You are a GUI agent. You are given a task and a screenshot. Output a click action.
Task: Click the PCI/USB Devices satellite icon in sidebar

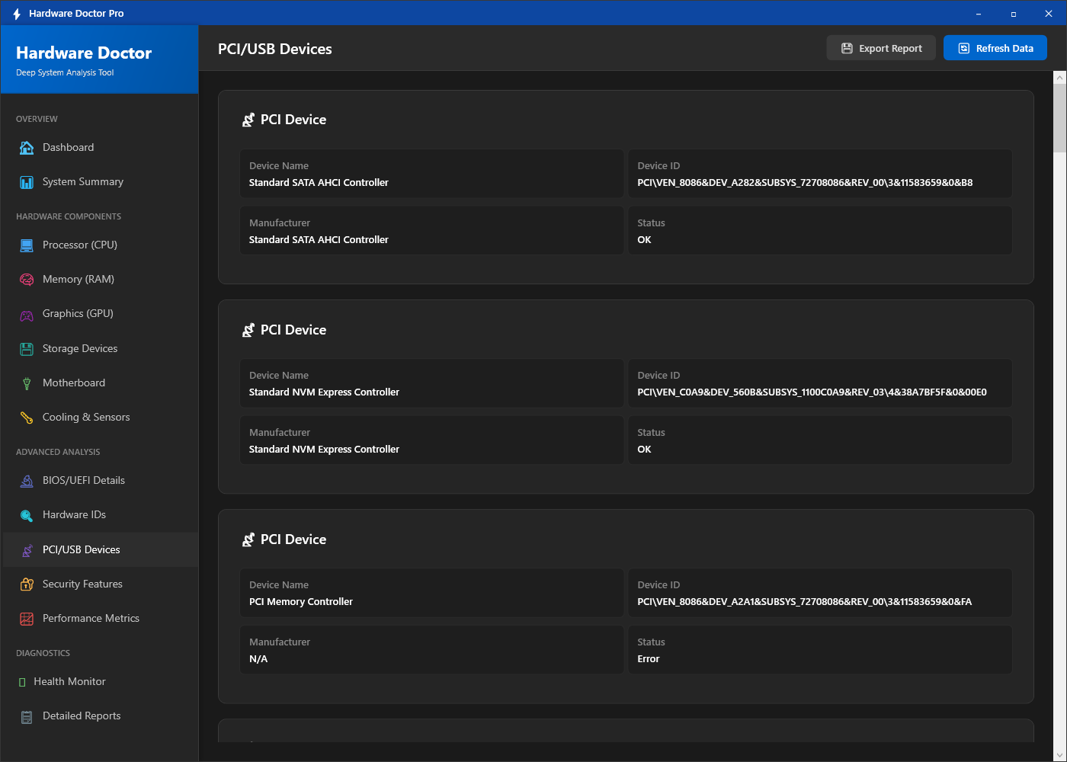point(27,550)
